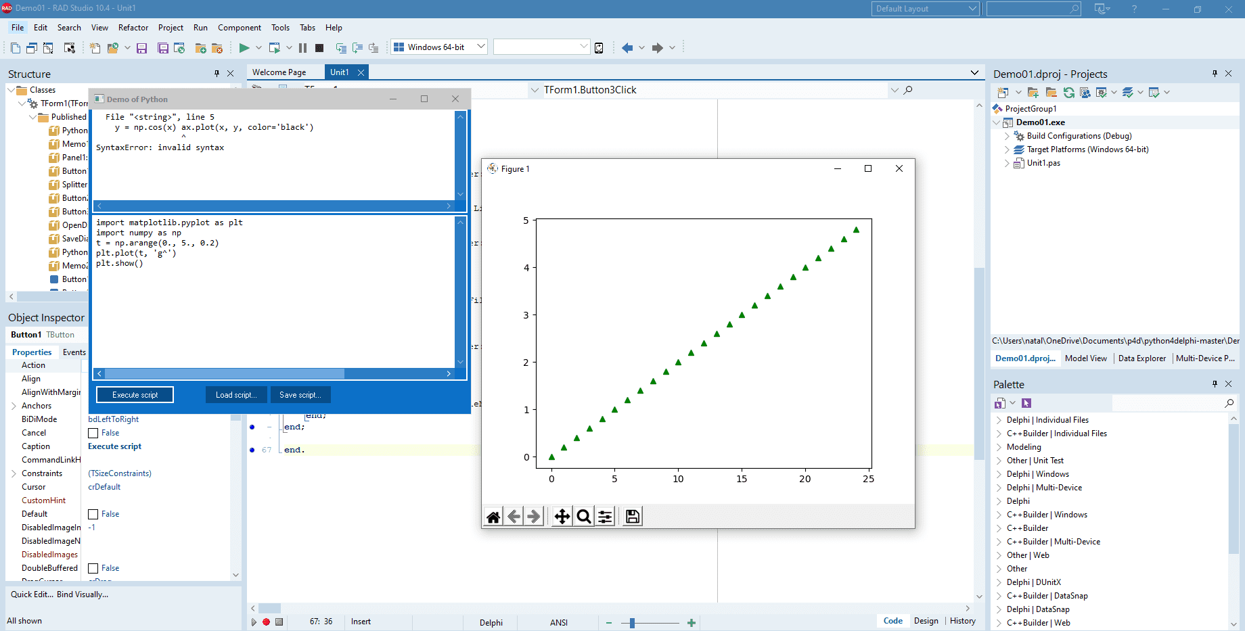Click the Home icon in Figure 1 toolbar
This screenshot has height=631, width=1245.
point(493,516)
